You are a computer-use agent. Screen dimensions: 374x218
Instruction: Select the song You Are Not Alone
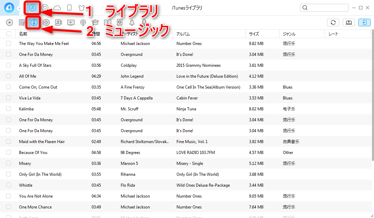pyautogui.click(x=36, y=196)
